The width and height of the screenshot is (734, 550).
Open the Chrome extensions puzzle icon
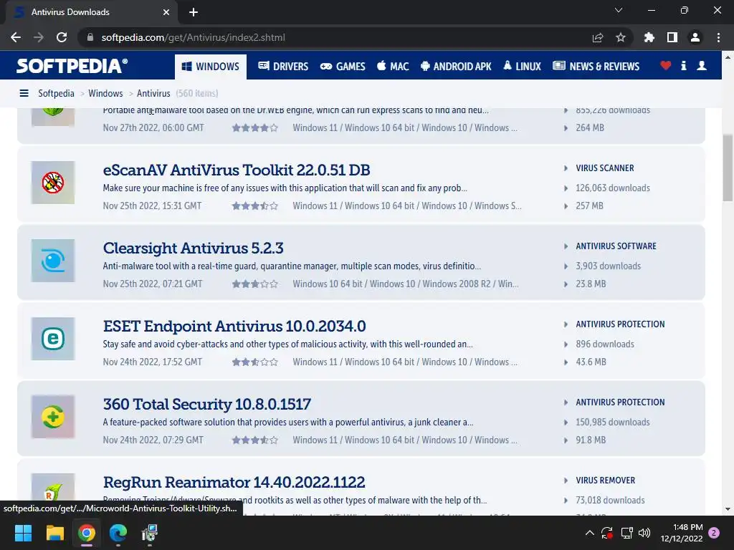click(649, 37)
